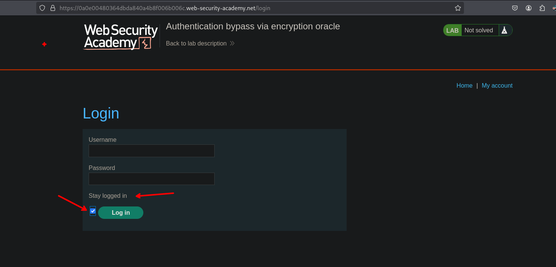556x267 pixels.
Task: Bookmark this page with the star icon
Action: (458, 8)
